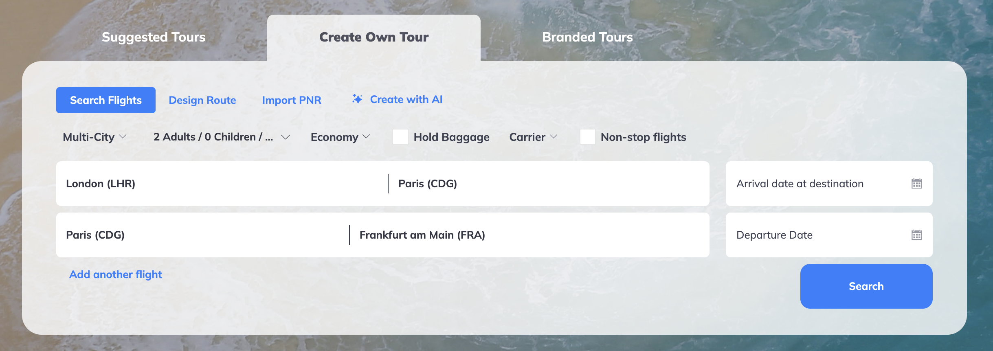Open the Design Route option
Screen dimensions: 993x351
[x=202, y=100]
